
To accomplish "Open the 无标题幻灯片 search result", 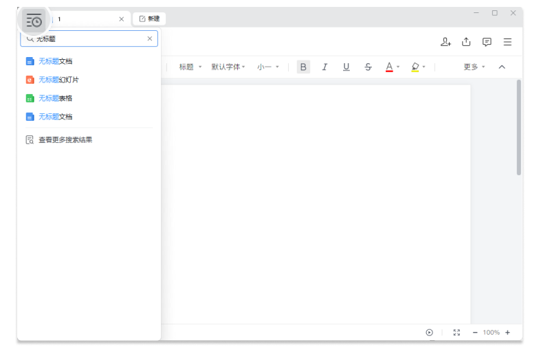I will [58, 80].
